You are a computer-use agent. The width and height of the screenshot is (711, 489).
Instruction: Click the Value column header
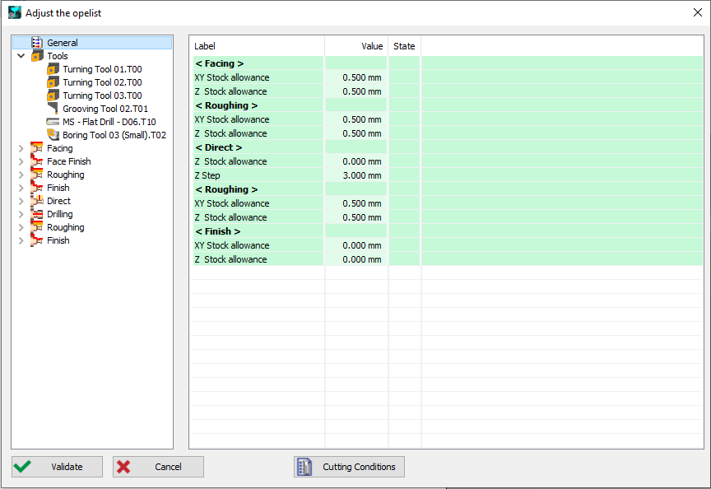pyautogui.click(x=372, y=46)
